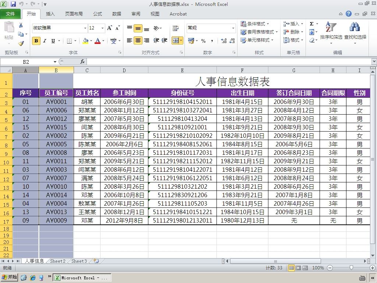This screenshot has width=377, height=283.
Task: Toggle Merge and Center
Action: 175,41
